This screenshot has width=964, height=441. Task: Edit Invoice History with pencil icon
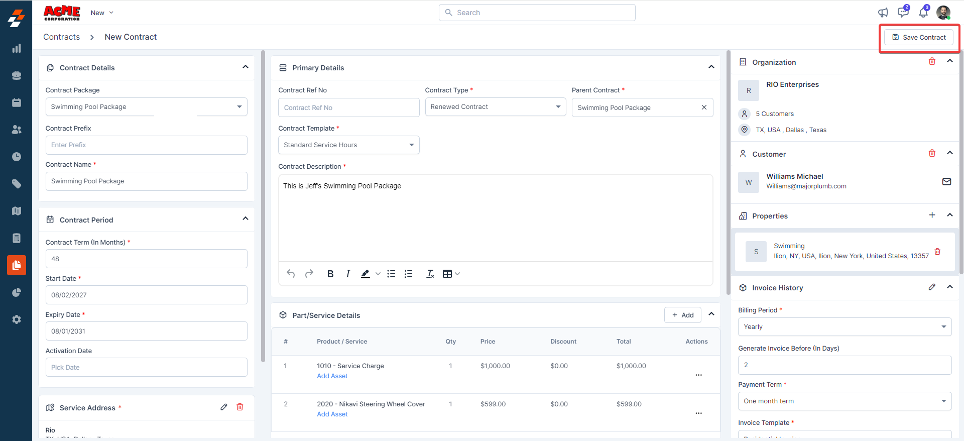pyautogui.click(x=932, y=287)
